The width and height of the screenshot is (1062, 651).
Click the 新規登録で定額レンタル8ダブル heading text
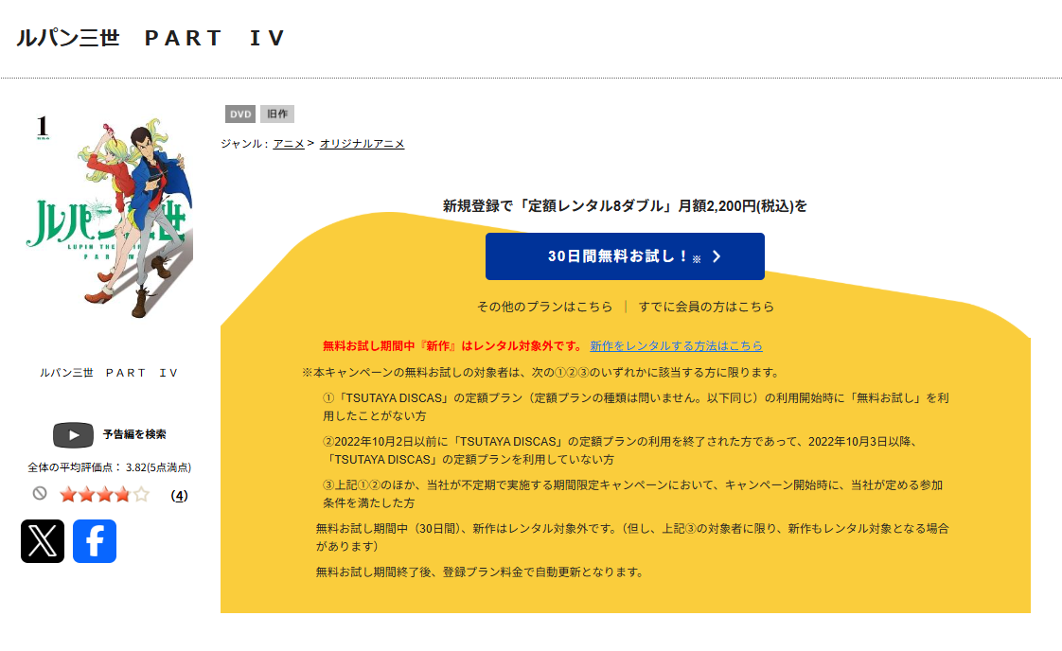[x=625, y=206]
